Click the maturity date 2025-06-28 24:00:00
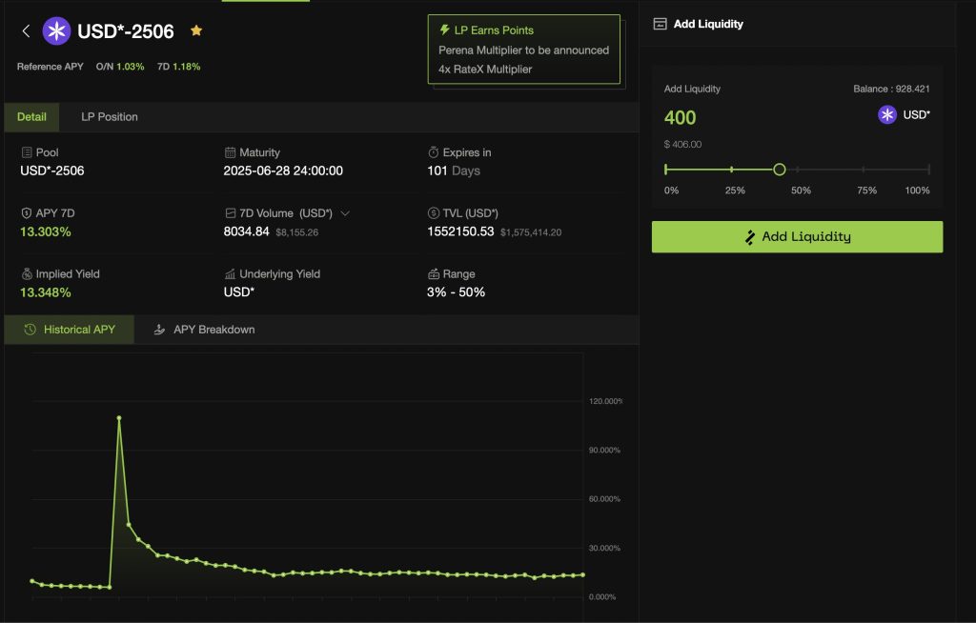 pos(283,171)
